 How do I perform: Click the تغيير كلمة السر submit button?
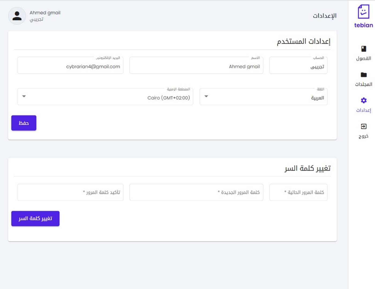35,219
